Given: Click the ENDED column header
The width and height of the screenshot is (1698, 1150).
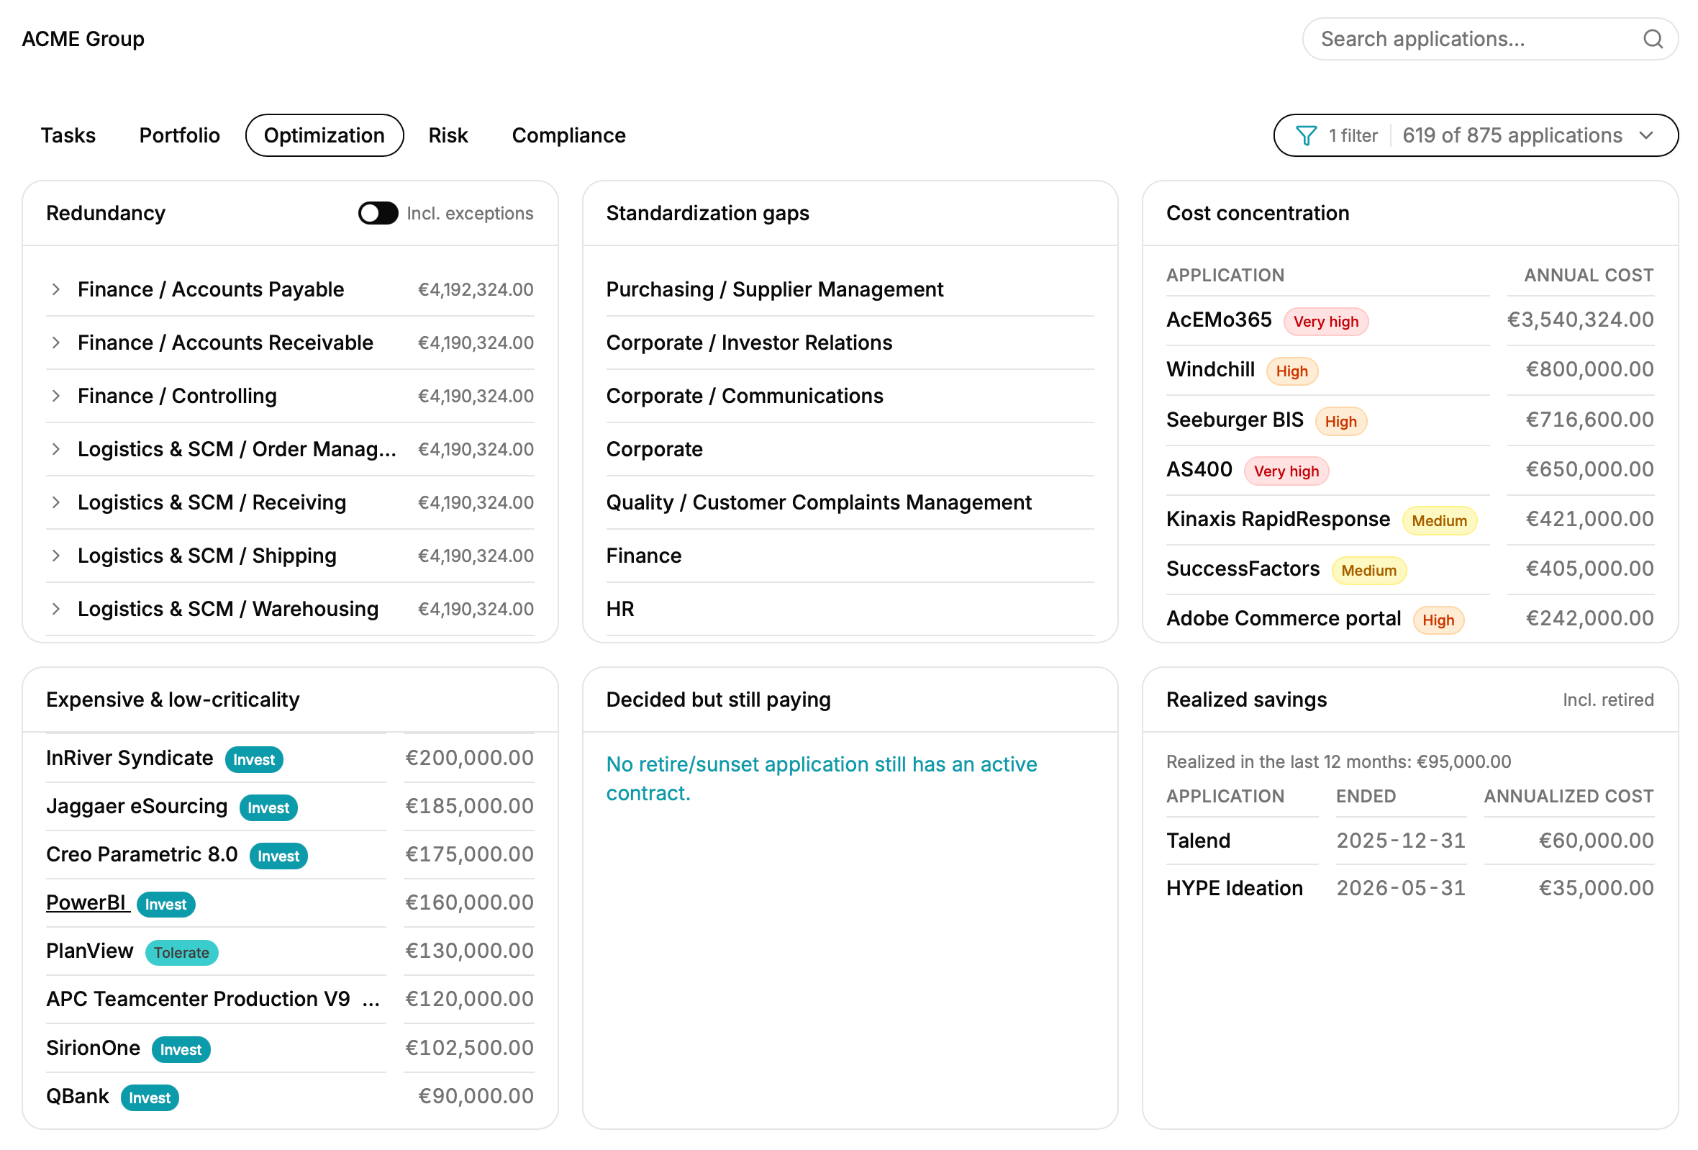Looking at the screenshot, I should (1366, 797).
